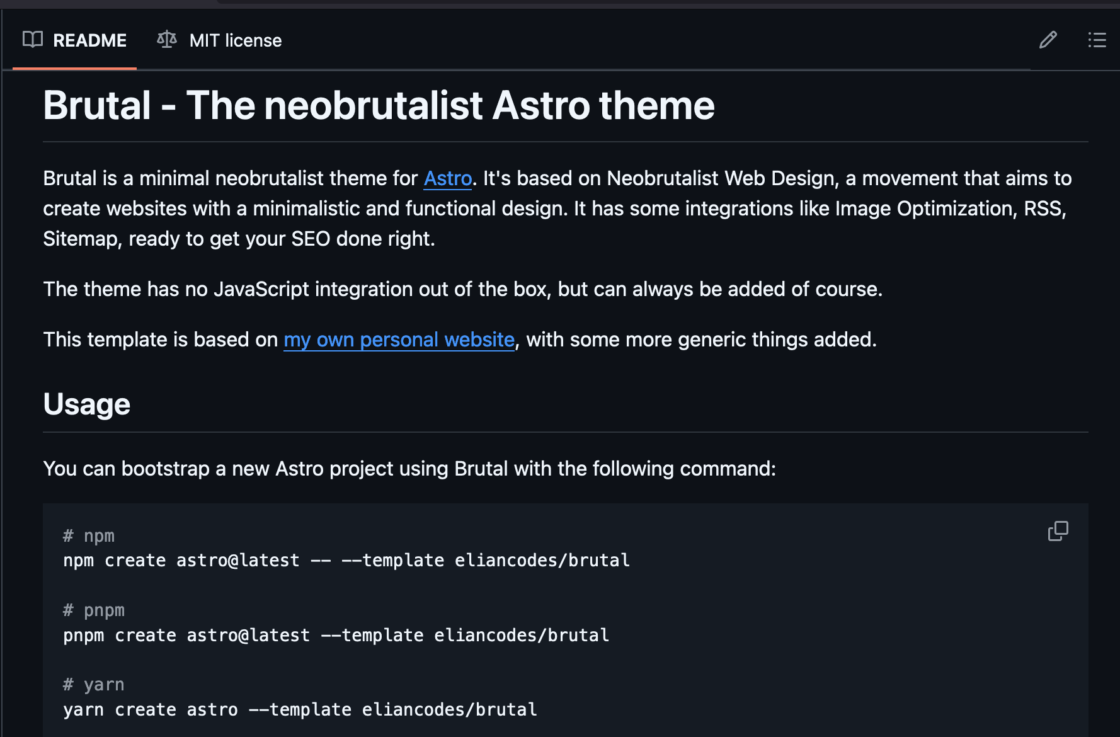Click the npm create astro@latest command line
Image resolution: width=1120 pixels, height=737 pixels.
(346, 560)
